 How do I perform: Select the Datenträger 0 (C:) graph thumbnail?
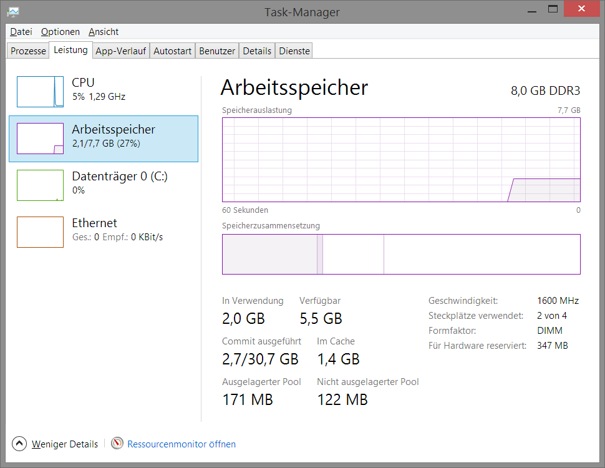[40, 185]
